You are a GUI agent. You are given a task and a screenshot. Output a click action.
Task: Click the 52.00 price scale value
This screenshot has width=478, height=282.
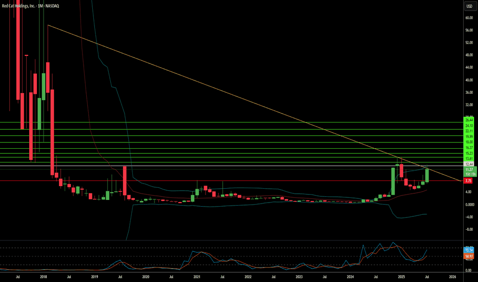469,43
